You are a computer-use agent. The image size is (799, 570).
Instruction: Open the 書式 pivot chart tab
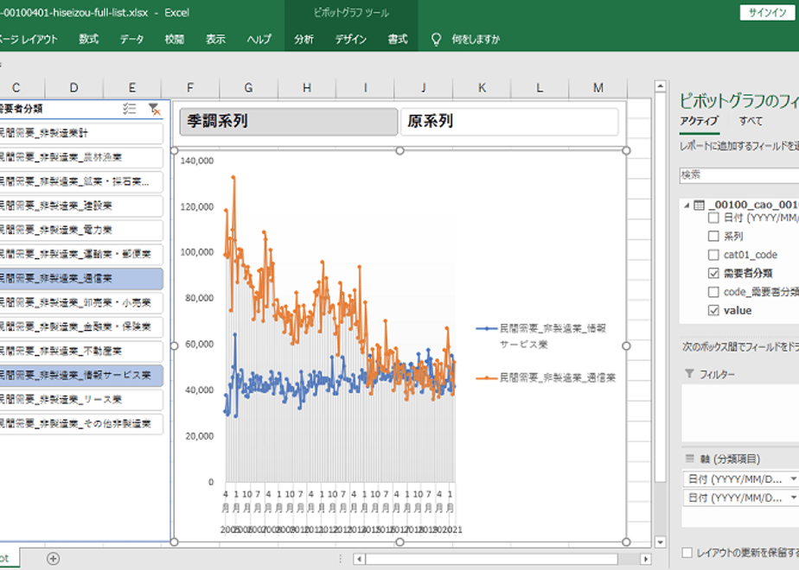click(398, 39)
